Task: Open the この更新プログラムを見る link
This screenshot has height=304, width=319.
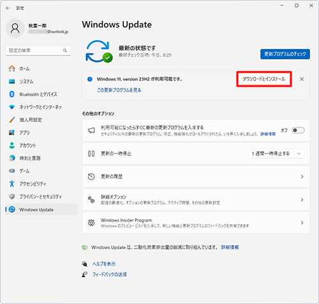Action: pos(119,90)
